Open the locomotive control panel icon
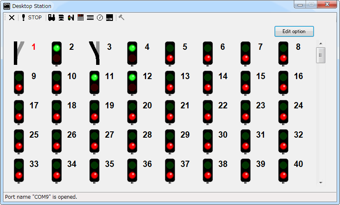 (x=52, y=18)
